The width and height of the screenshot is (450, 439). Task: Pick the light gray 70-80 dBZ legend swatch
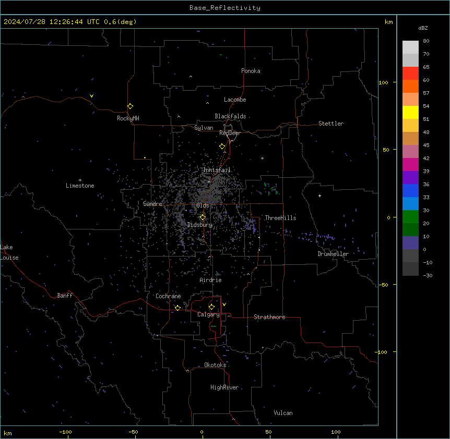point(410,47)
